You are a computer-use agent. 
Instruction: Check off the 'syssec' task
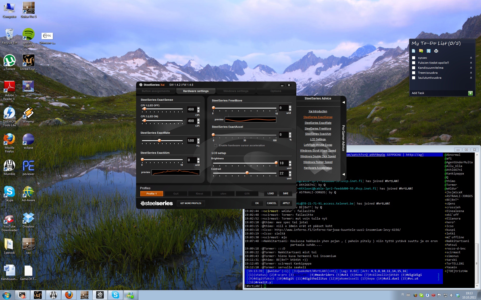tap(414, 58)
